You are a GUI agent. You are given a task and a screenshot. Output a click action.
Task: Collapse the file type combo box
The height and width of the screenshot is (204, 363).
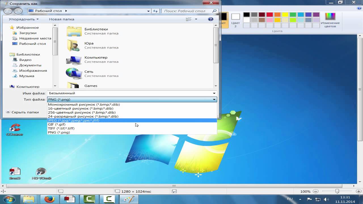(214, 99)
